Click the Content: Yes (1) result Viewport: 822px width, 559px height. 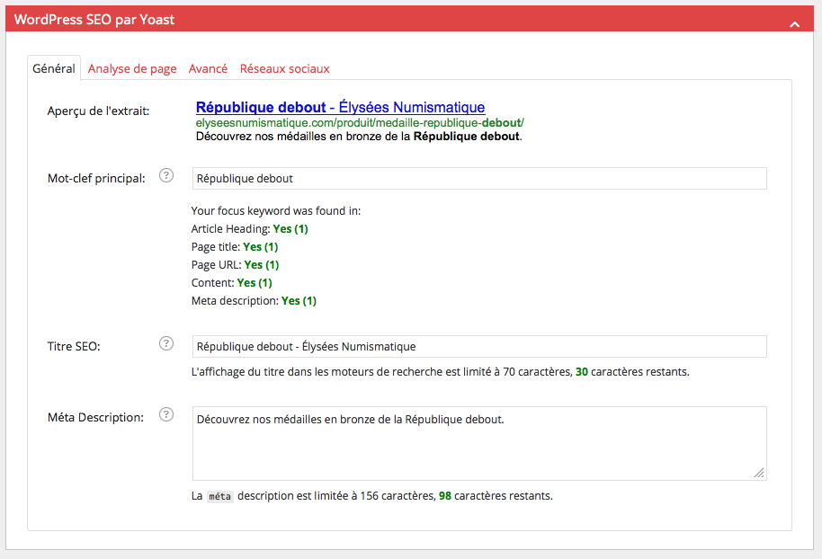232,283
